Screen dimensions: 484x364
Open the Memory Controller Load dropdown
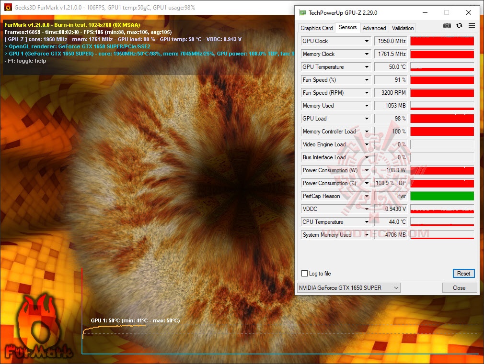click(x=367, y=132)
